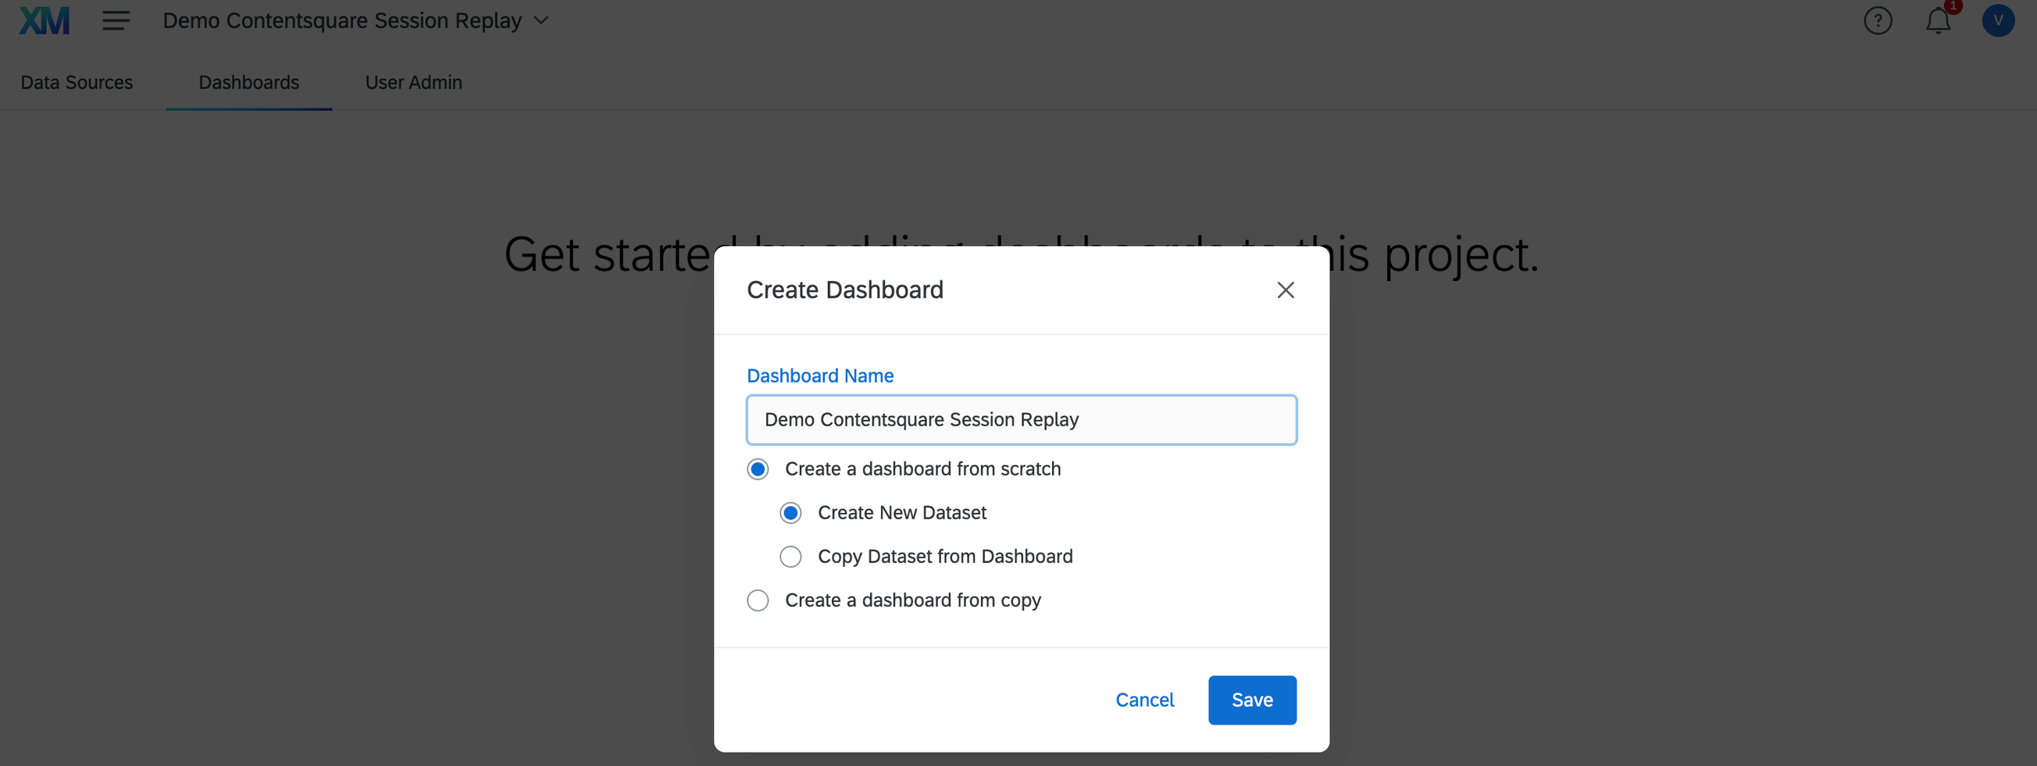
Task: Open the notifications bell
Action: coord(1937,20)
